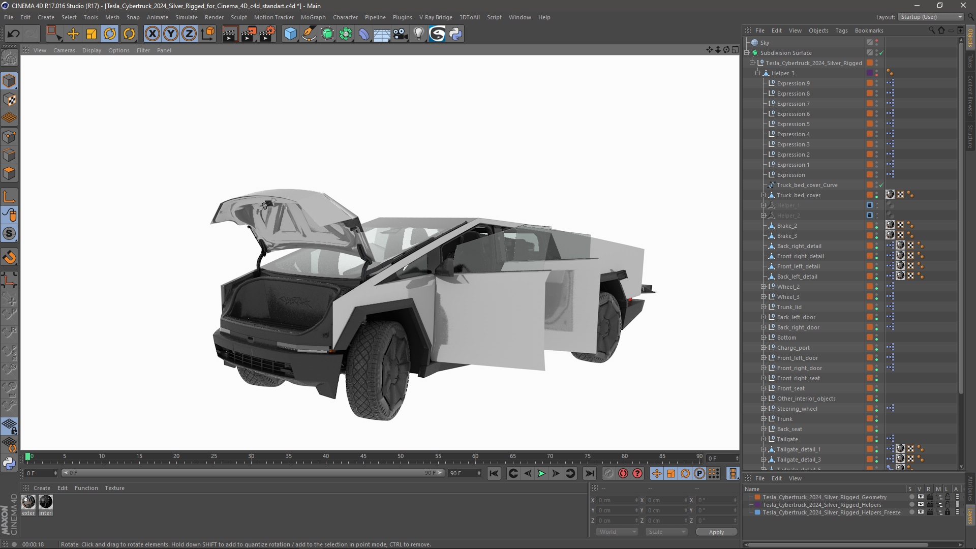Toggle Truck_bed_cover_Curve enable checkmark
The width and height of the screenshot is (976, 549).
point(881,185)
